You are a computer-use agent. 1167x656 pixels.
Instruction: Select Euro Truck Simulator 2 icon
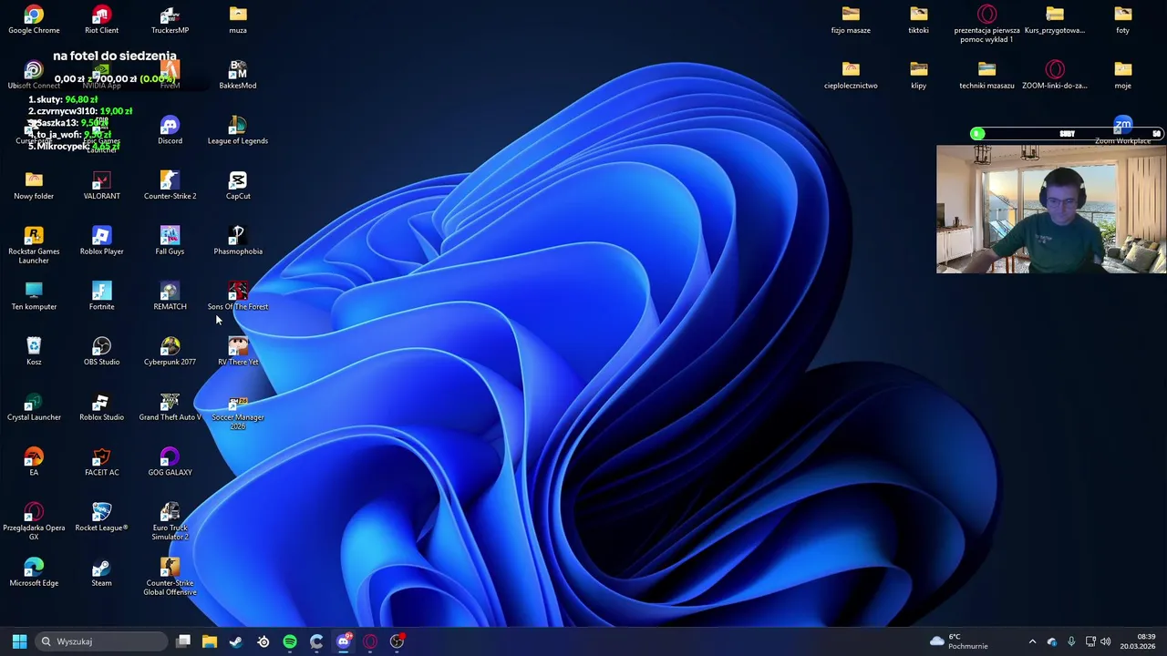point(170,522)
